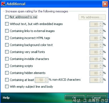Screen dimensions: 109x103
Task: Increase external images links percentage
Action: [100, 30]
